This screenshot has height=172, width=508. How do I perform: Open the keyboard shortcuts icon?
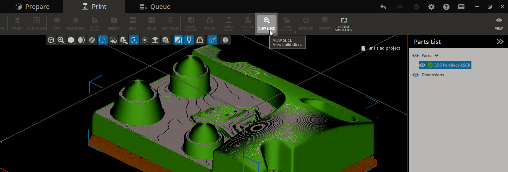(x=461, y=7)
